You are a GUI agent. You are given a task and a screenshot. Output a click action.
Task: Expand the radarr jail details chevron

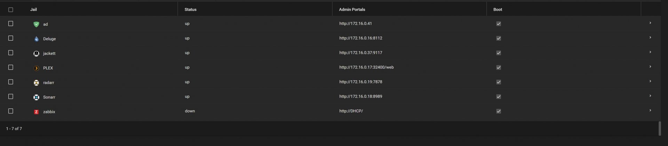650,81
